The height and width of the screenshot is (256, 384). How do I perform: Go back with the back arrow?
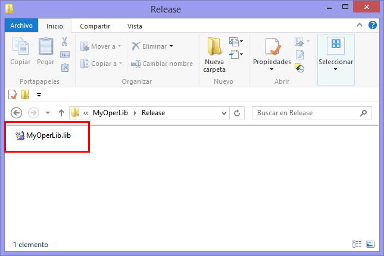[17, 113]
